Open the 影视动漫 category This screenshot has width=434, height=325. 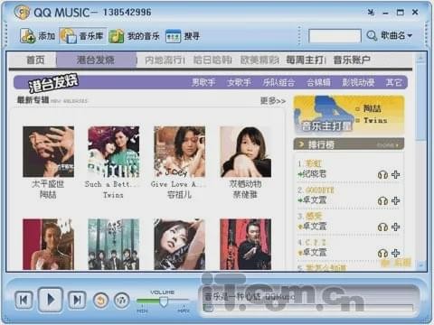(358, 82)
